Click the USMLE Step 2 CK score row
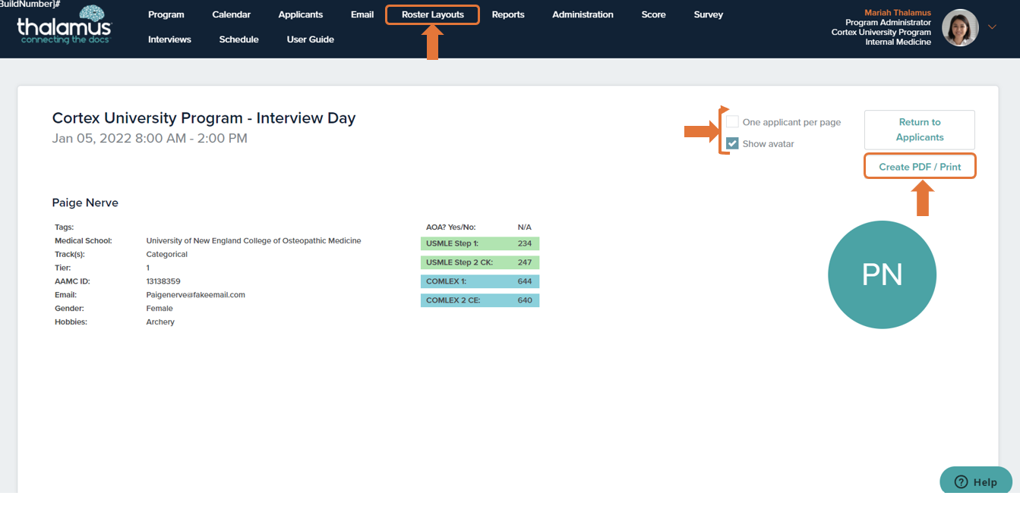Screen dimensions: 1020x527 coord(480,262)
